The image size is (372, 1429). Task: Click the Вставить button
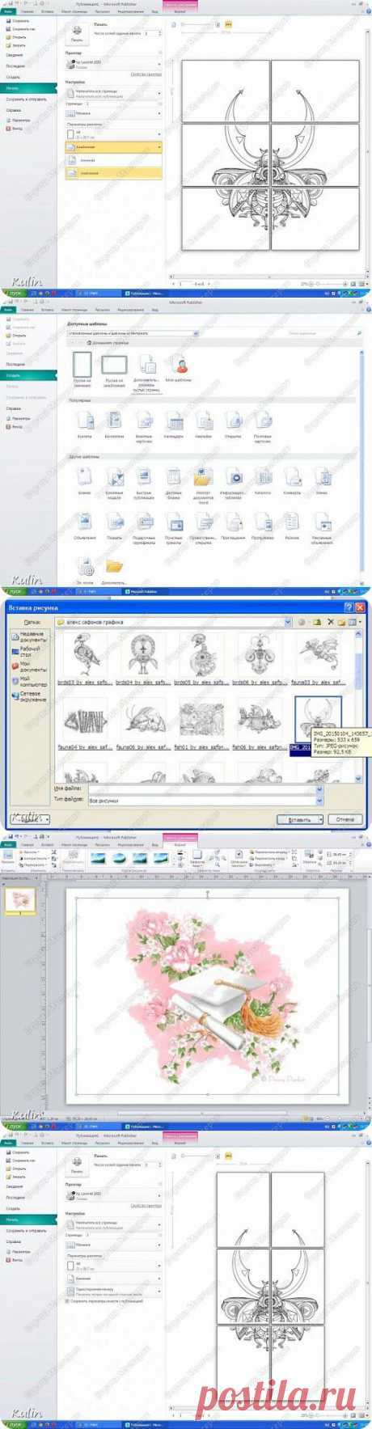coord(300,819)
